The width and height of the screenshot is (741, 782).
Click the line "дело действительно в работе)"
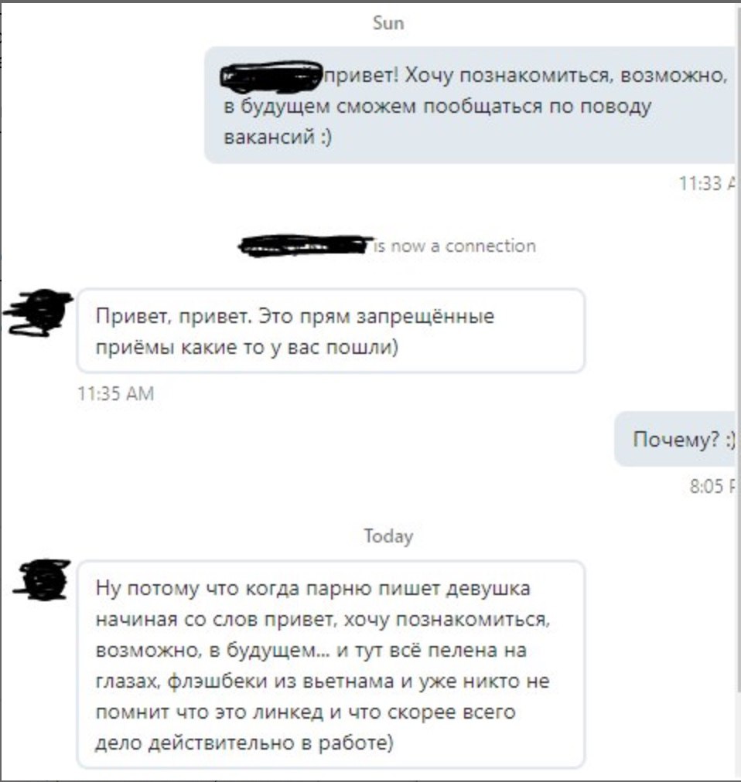pos(244,743)
